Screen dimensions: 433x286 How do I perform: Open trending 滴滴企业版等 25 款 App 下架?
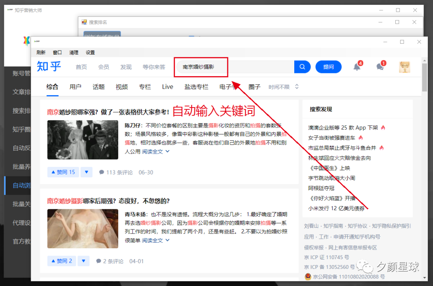coord(343,128)
